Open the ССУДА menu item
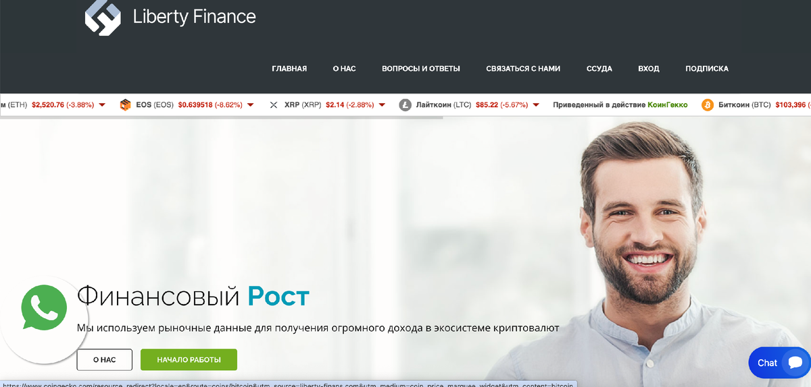 (x=599, y=69)
